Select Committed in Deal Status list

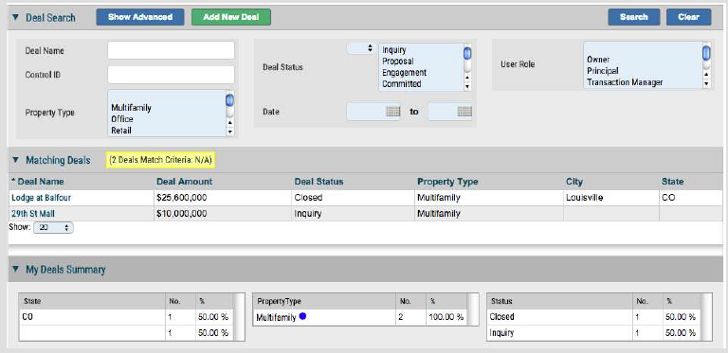402,84
